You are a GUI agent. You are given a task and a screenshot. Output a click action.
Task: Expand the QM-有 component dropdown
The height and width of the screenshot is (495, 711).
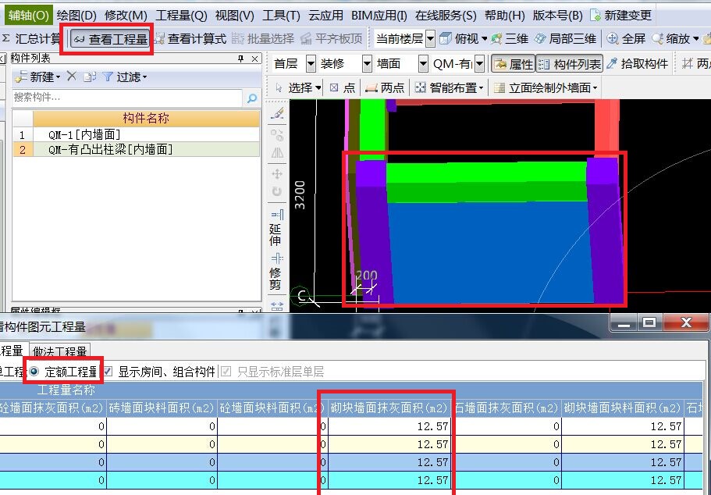(479, 64)
